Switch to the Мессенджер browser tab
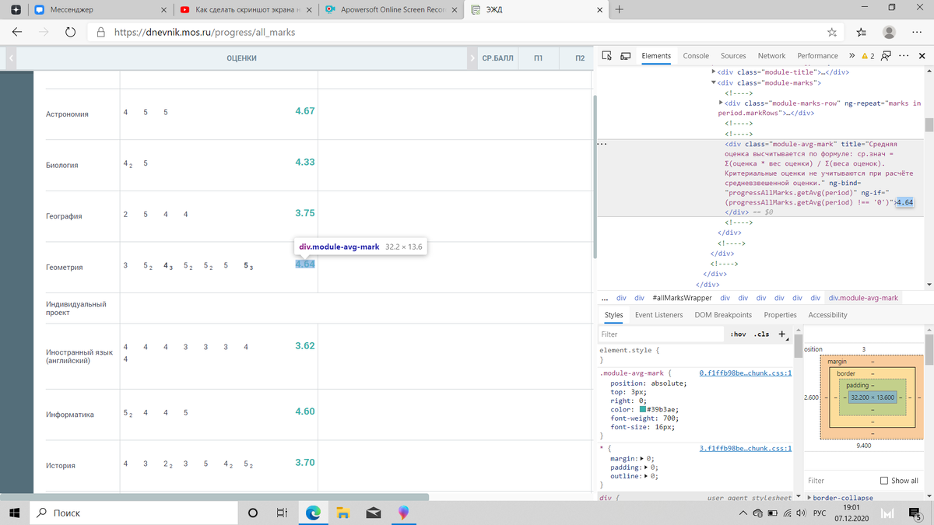934x525 pixels. pyautogui.click(x=101, y=10)
